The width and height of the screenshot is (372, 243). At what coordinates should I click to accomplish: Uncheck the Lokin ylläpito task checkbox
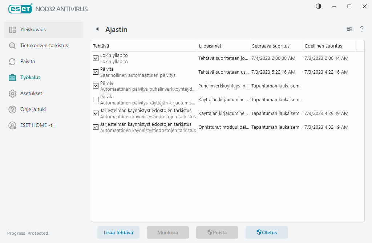96,58
